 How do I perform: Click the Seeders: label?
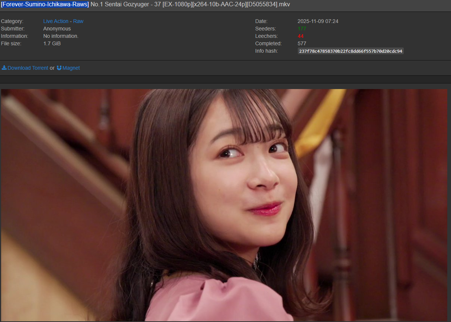point(265,29)
